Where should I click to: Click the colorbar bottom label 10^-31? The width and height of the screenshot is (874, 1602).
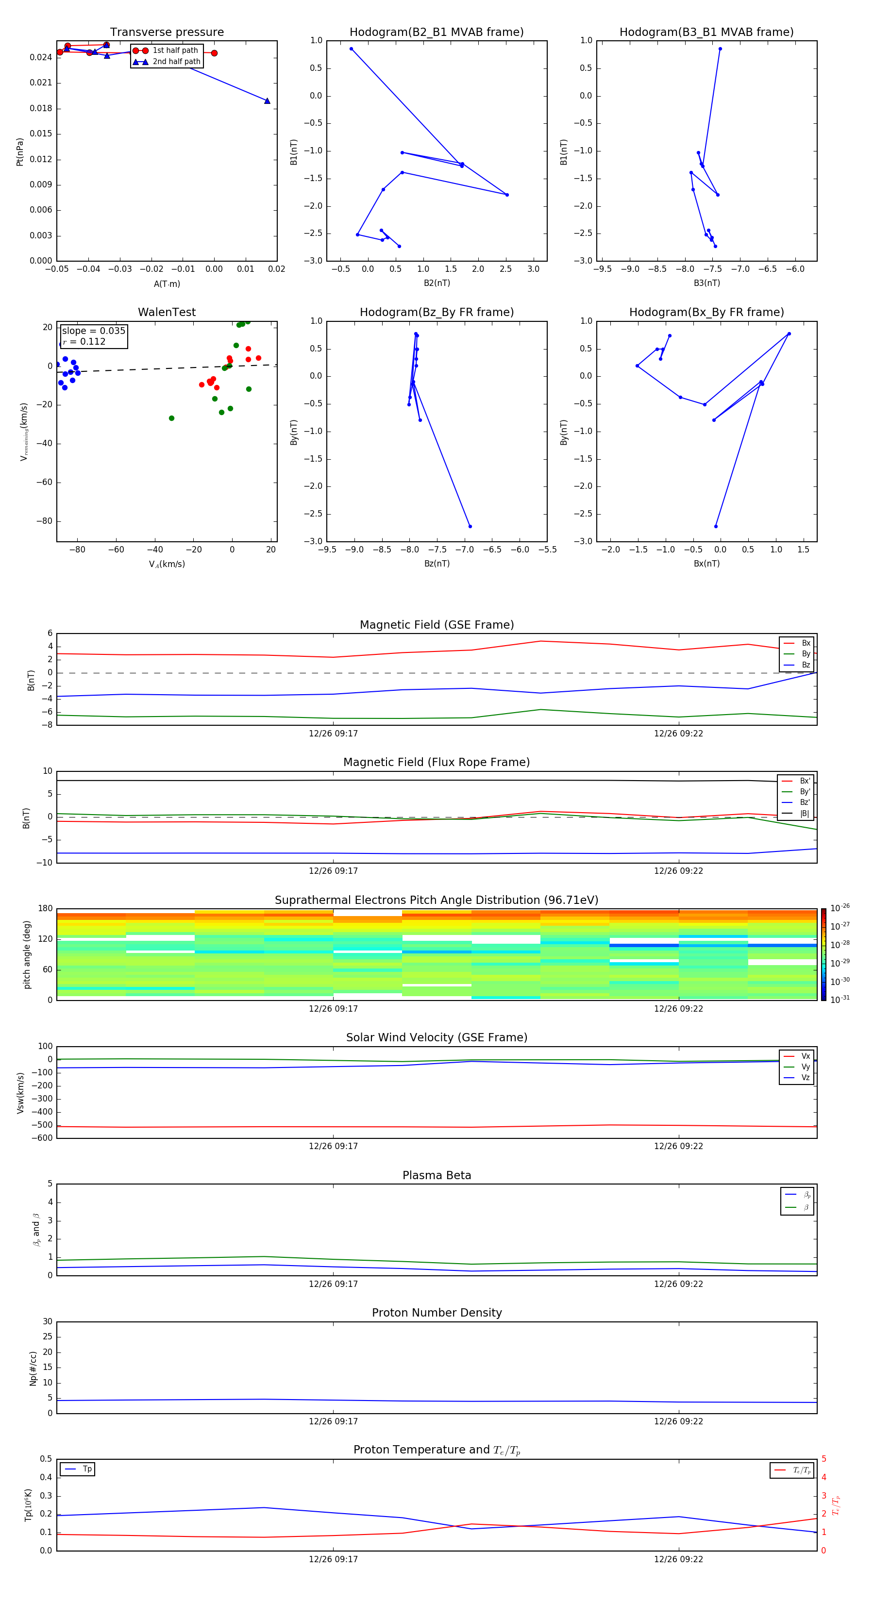click(x=840, y=1000)
